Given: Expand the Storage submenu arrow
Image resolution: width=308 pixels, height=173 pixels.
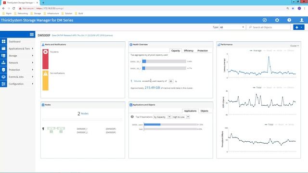Looking at the screenshot, I should [x=33, y=56].
